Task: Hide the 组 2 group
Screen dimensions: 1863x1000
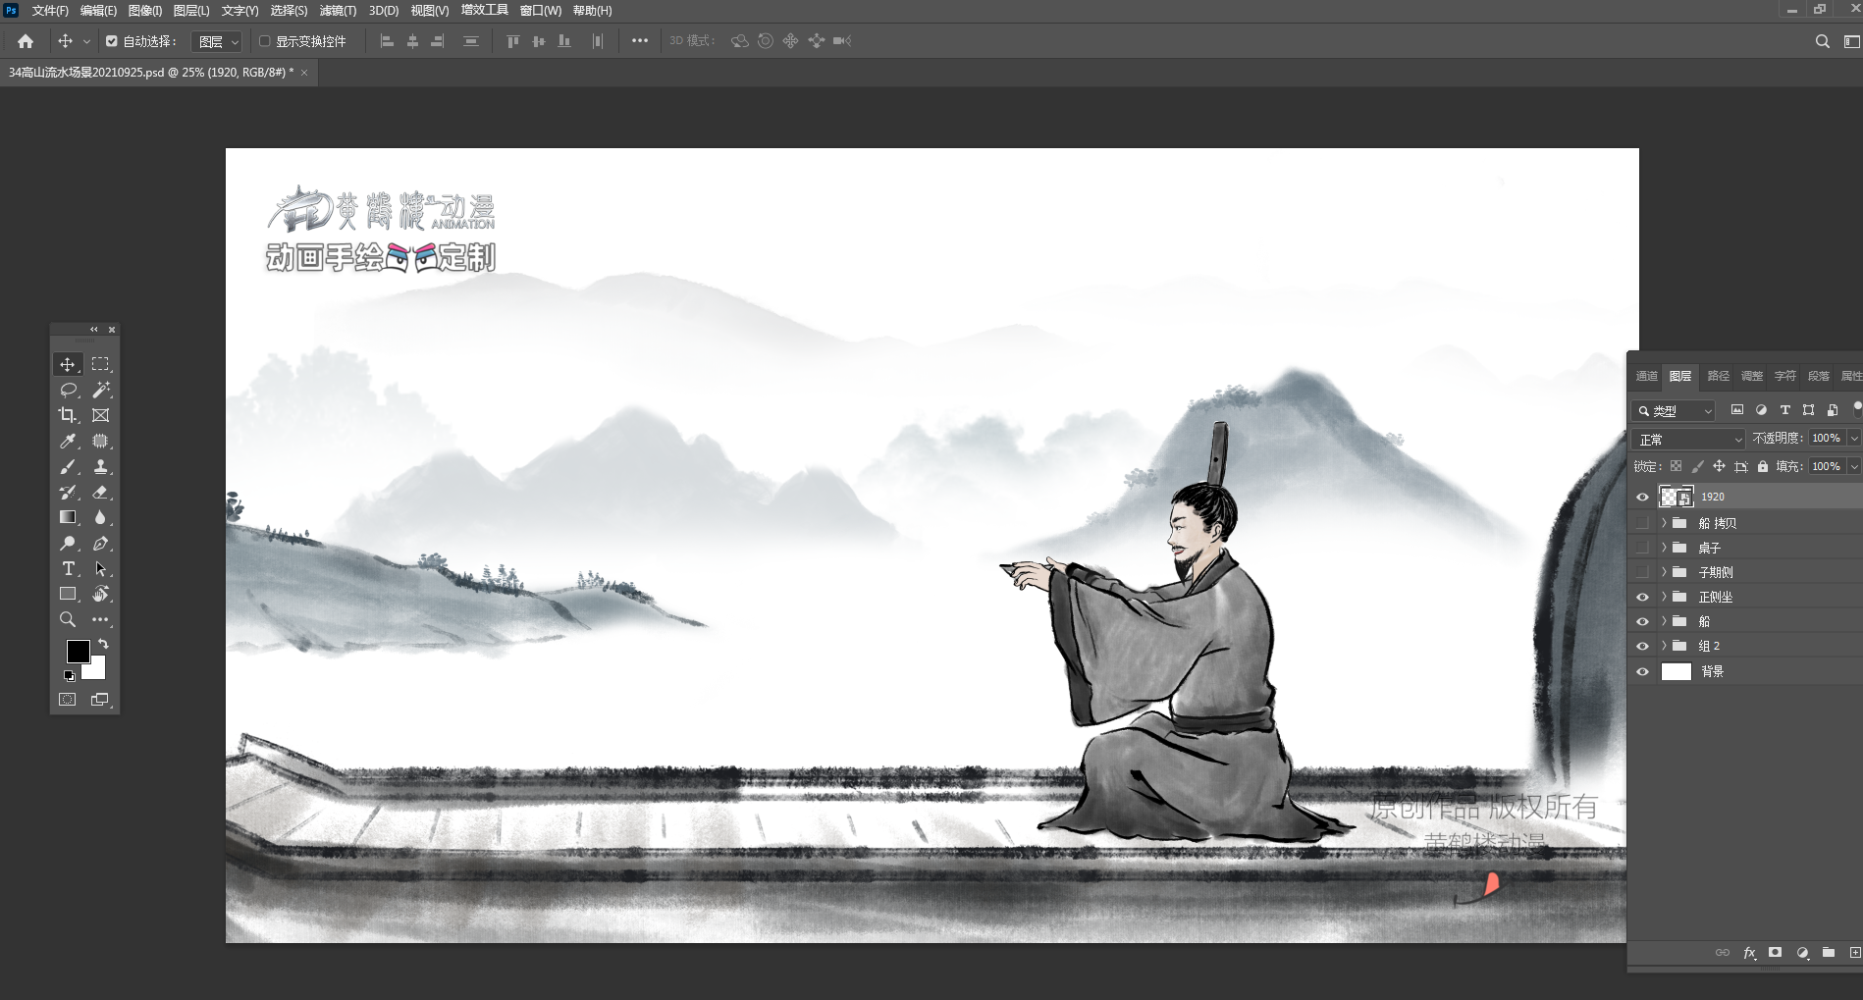Action: pyautogui.click(x=1642, y=646)
